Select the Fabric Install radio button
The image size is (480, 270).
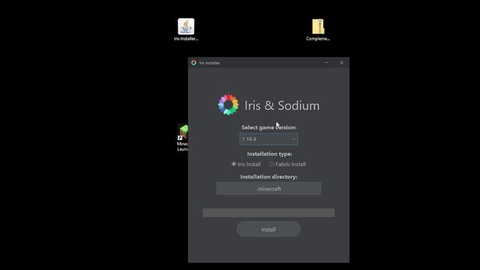[x=271, y=164]
